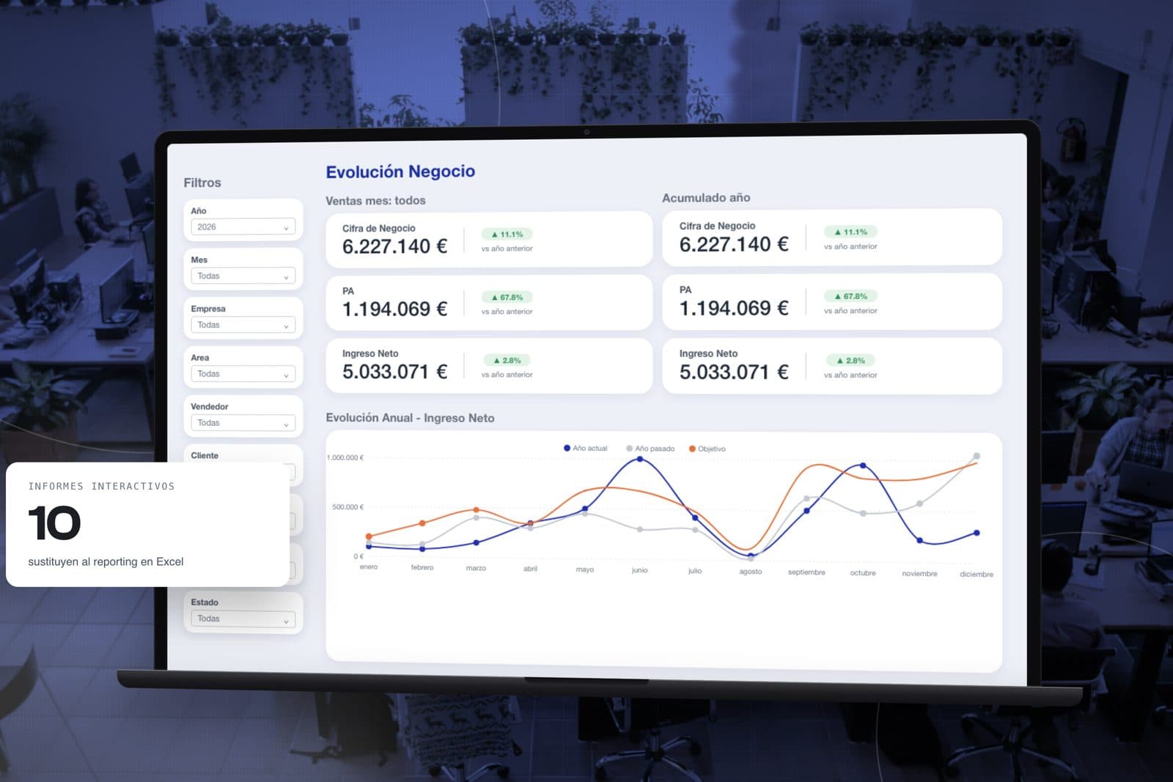Click the 'enero' axis label
This screenshot has width=1173, height=782.
click(x=369, y=567)
